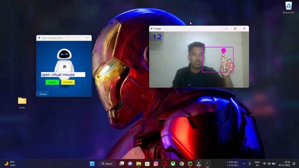299x168 pixels.
Task: Click the taskbar Search box
Action: 107,164
